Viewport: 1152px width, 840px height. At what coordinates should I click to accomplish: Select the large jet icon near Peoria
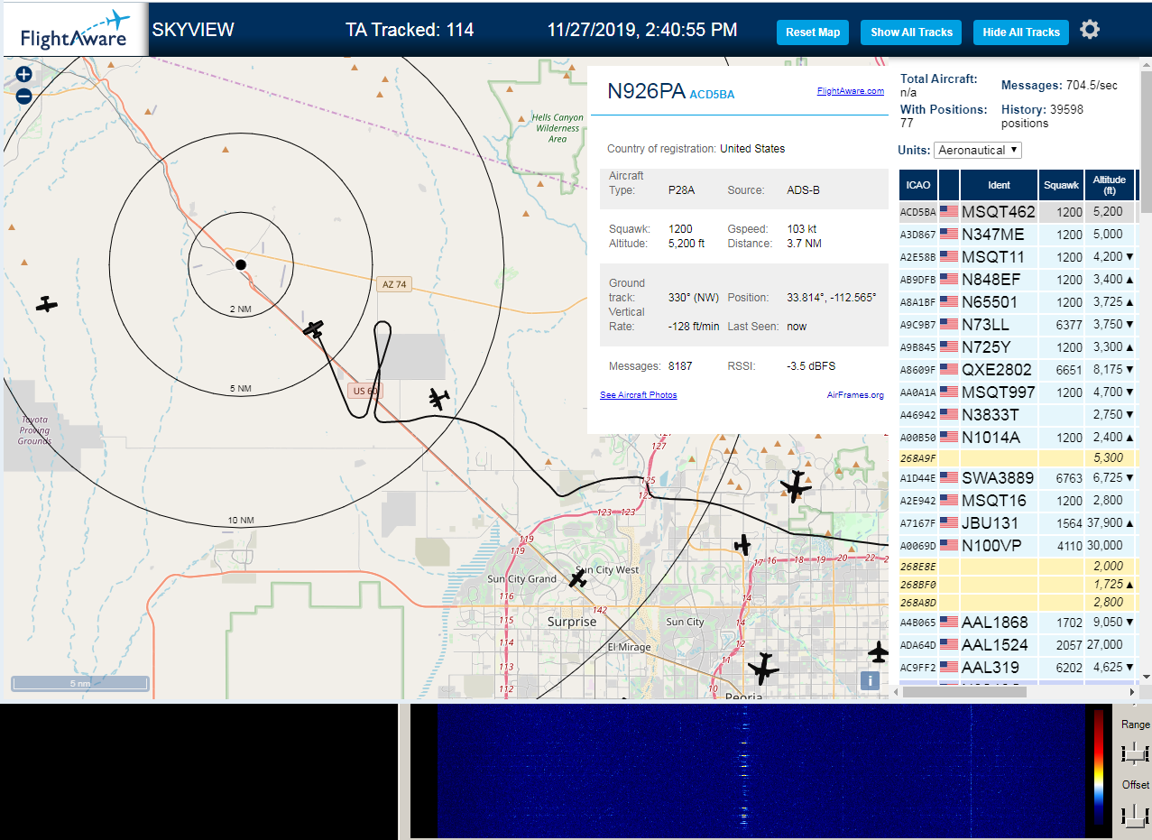[x=763, y=669]
